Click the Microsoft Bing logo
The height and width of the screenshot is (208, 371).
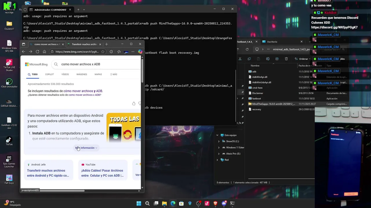(36, 64)
